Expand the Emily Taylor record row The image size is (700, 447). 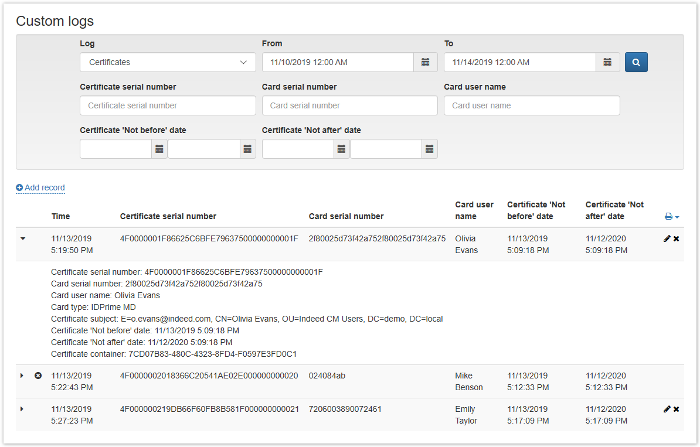tap(22, 409)
